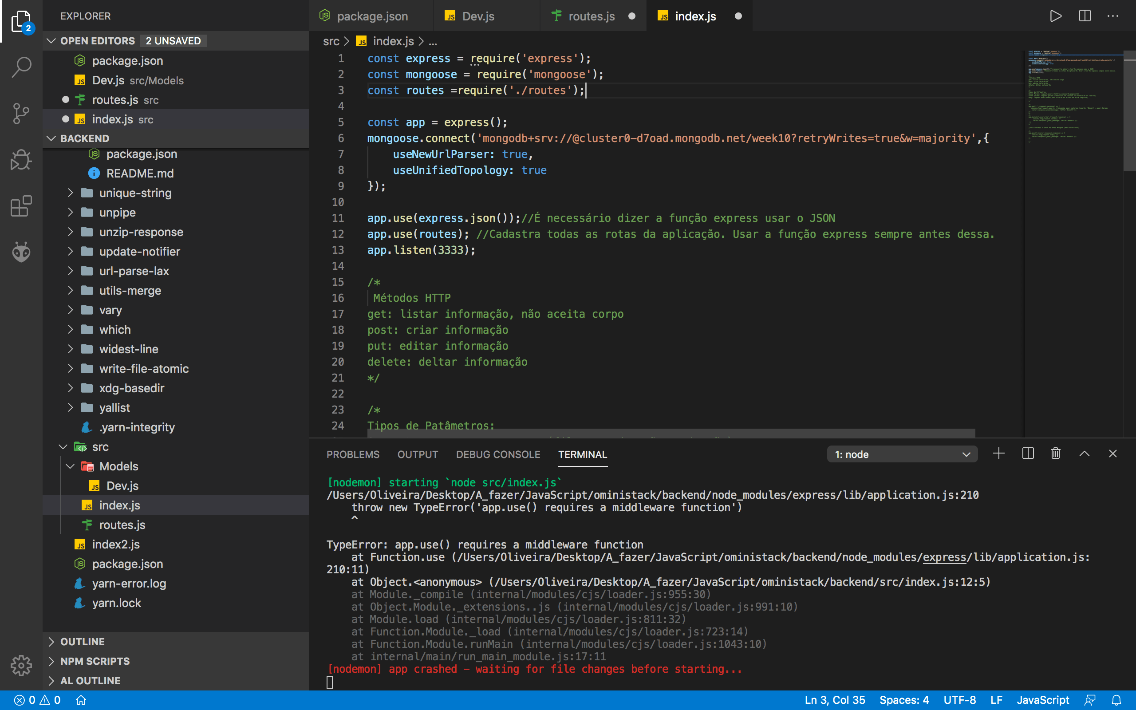Open the terminal selector dropdown '1: node'
Image resolution: width=1136 pixels, height=710 pixels.
click(902, 454)
